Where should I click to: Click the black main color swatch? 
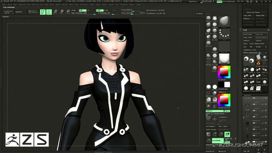221,85
